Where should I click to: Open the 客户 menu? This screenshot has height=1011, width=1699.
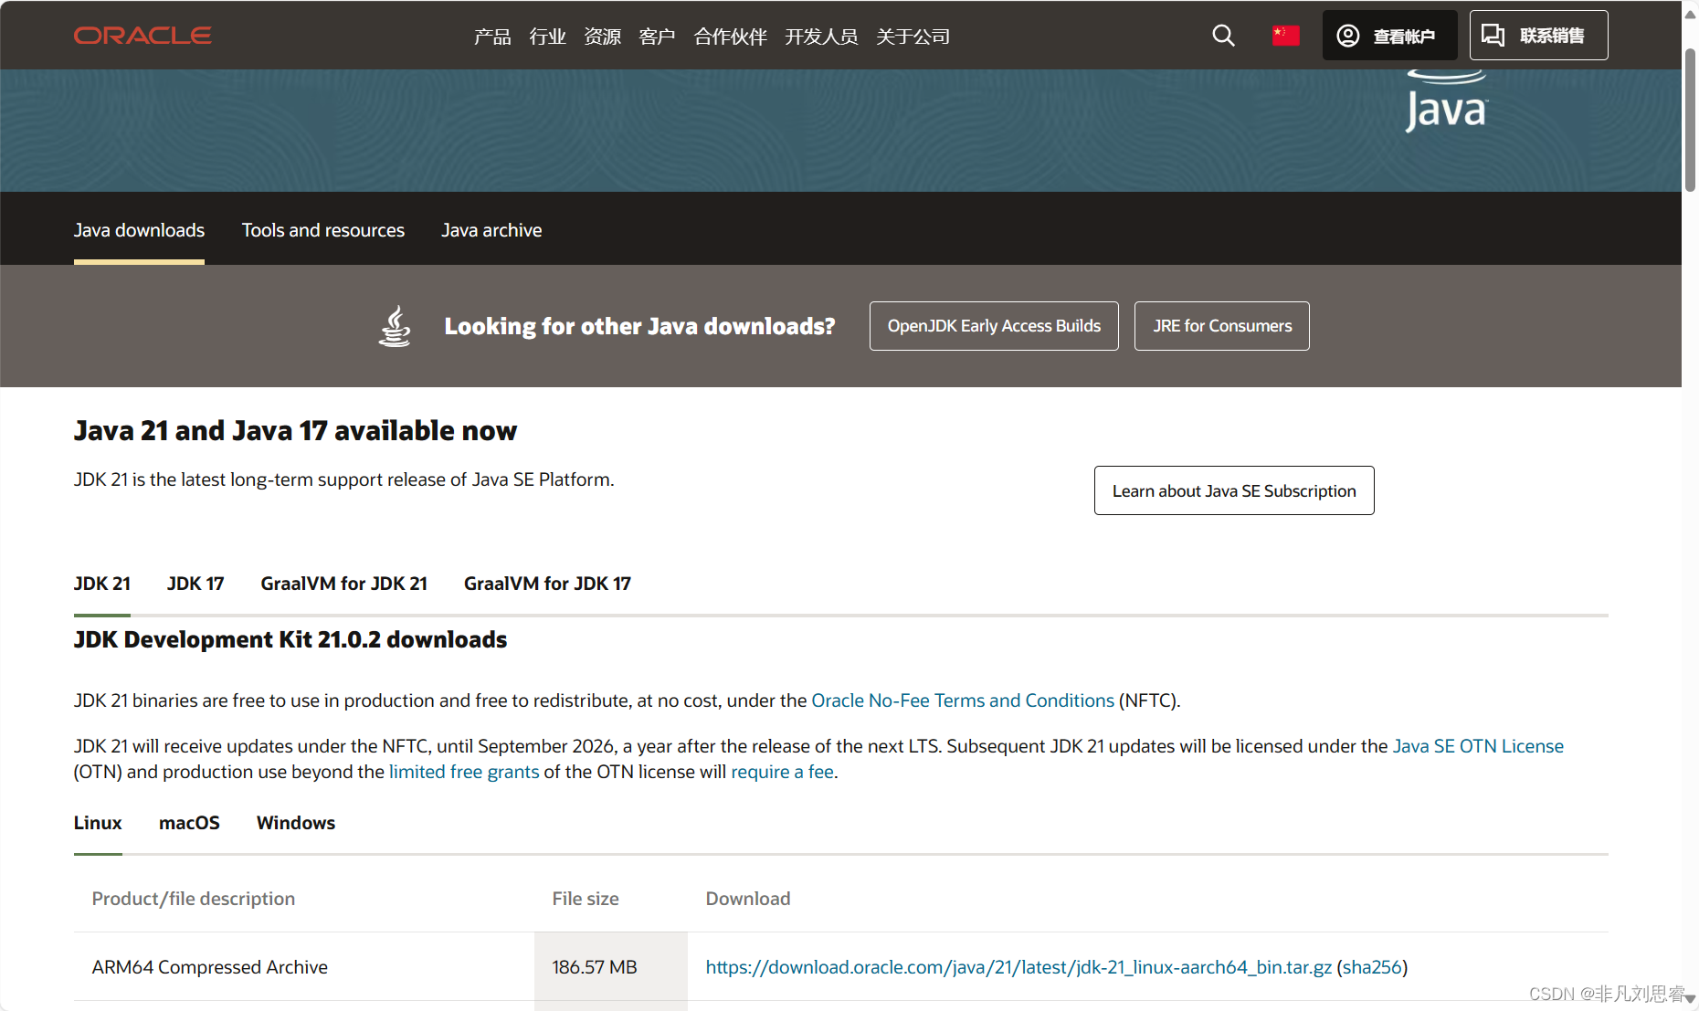657,37
